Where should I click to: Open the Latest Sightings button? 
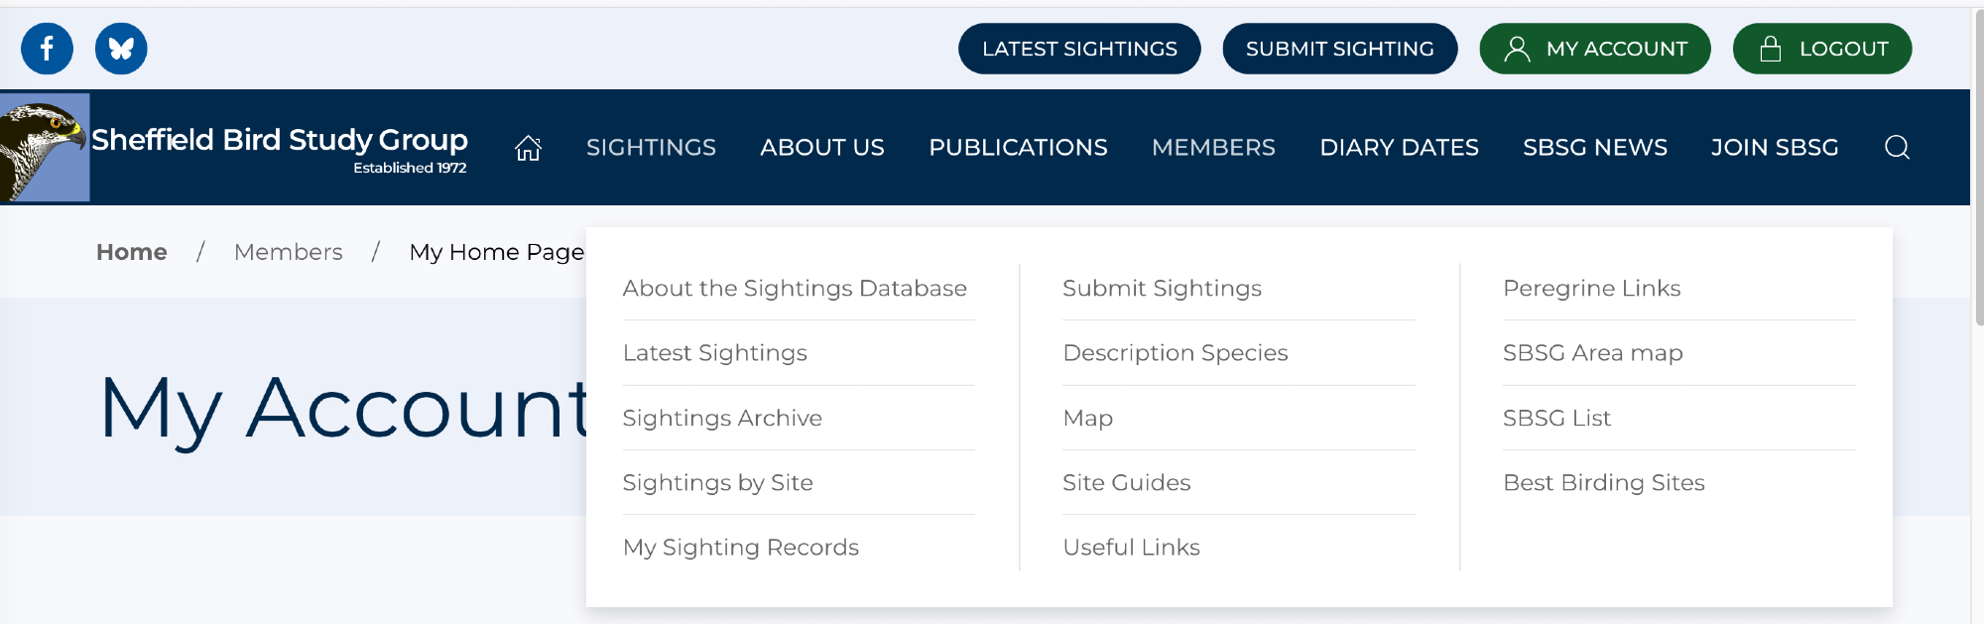coord(1078,49)
